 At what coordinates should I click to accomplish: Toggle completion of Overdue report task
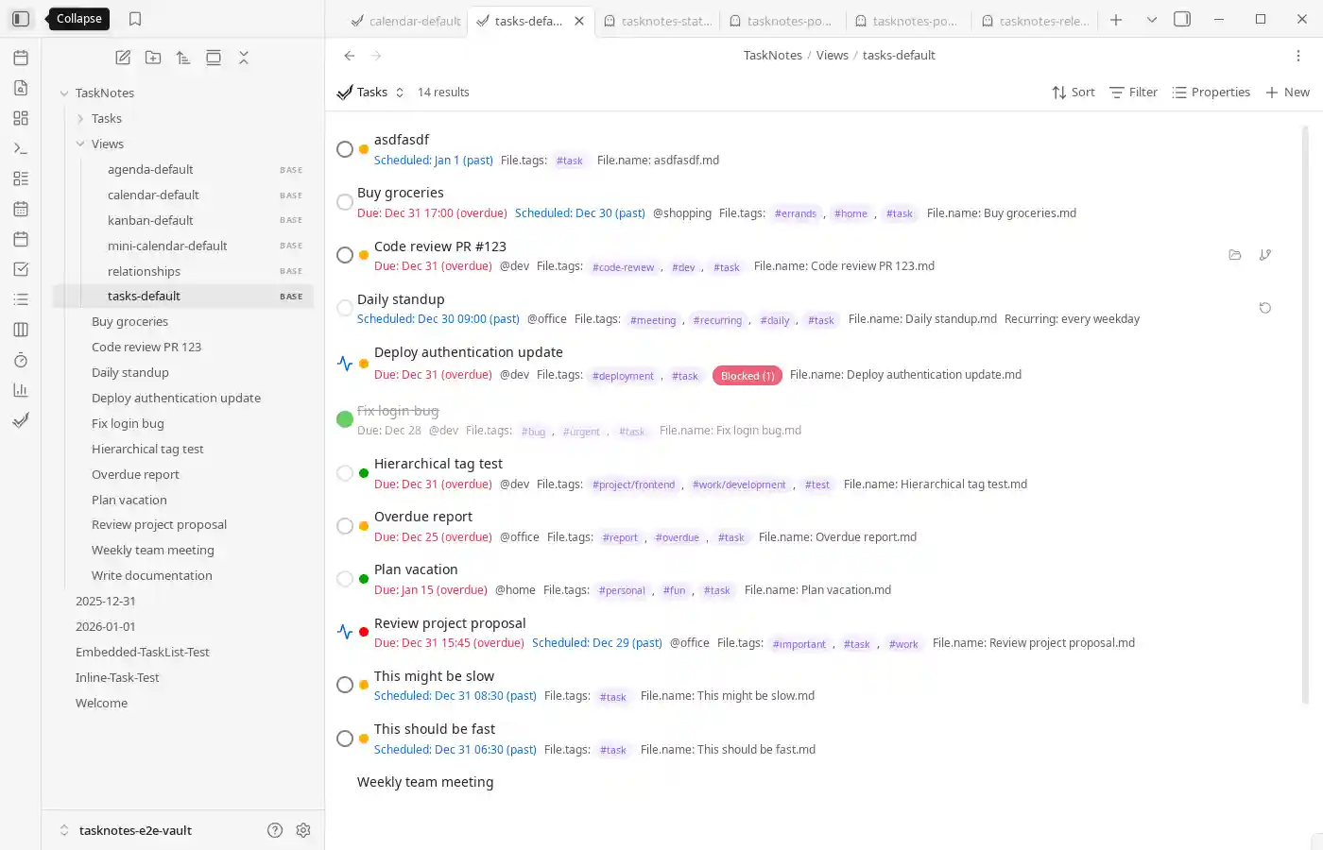345,526
